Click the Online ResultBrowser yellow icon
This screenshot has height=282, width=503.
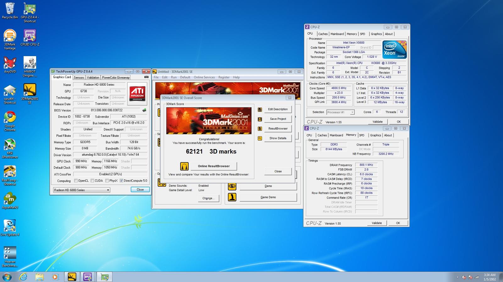tap(184, 166)
